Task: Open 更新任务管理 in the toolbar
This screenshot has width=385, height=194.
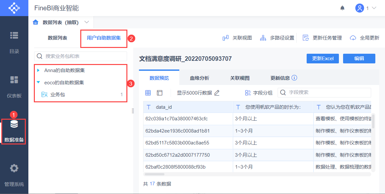Action: click(x=322, y=38)
